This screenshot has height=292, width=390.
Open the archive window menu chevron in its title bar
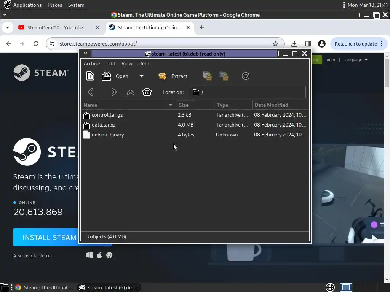[x=85, y=54]
